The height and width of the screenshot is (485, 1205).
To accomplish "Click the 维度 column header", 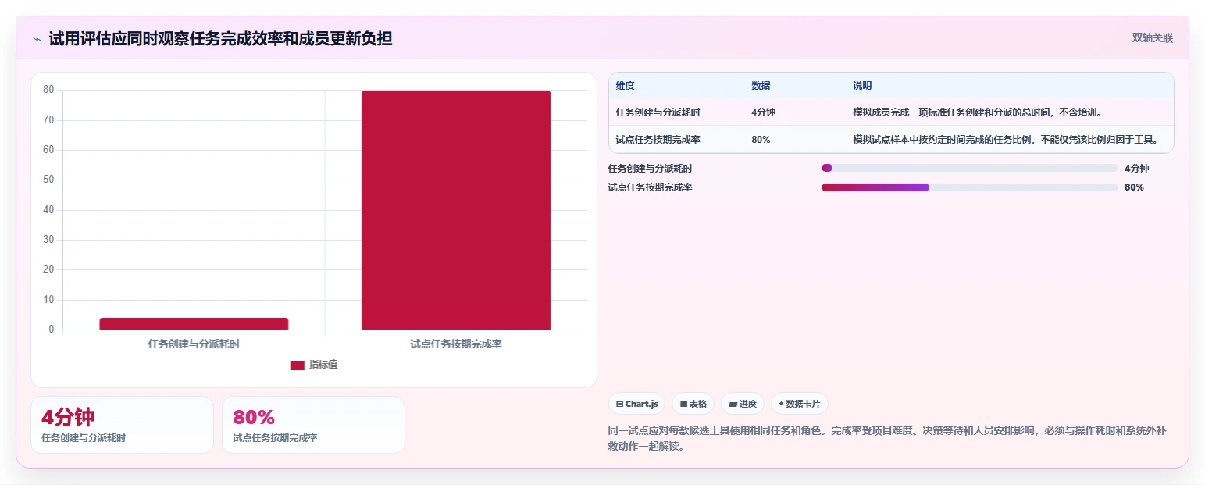I will [625, 86].
